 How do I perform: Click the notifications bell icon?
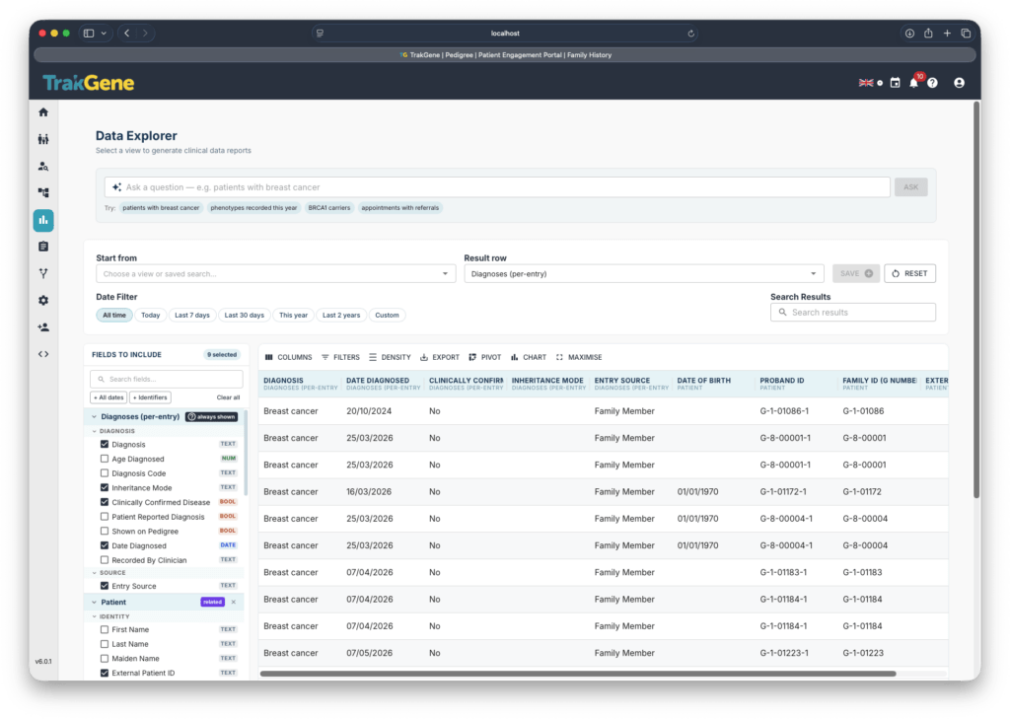[x=913, y=83]
